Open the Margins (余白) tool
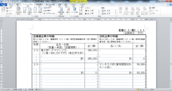This screenshot has height=91, width=172. [x=25, y=11]
